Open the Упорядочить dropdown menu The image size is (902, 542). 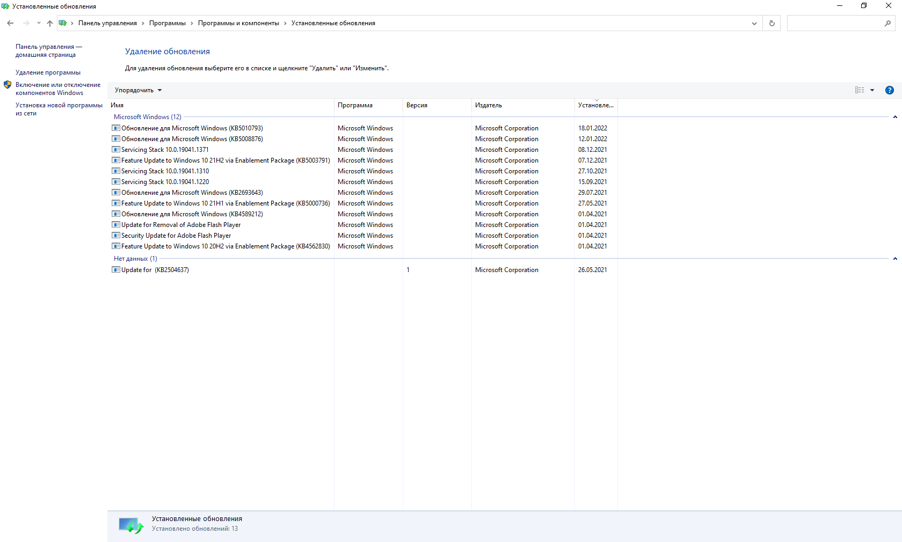pyautogui.click(x=138, y=90)
